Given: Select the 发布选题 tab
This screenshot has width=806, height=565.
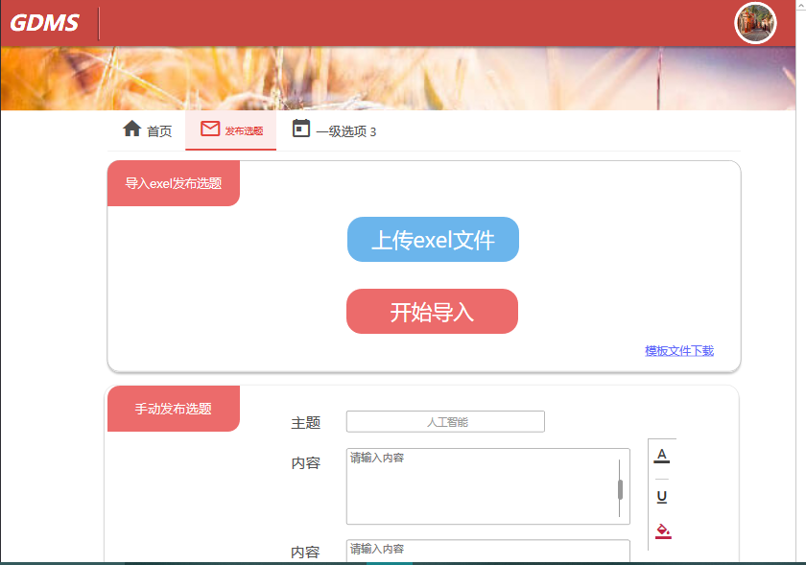Looking at the screenshot, I should point(231,130).
